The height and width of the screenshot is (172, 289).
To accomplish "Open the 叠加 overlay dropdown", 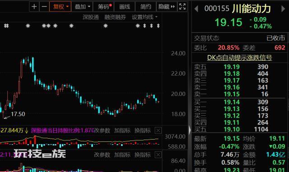I will pyautogui.click(x=82, y=7).
